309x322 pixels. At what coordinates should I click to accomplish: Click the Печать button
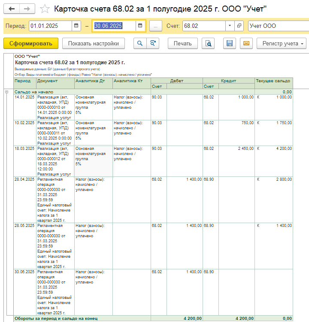(x=182, y=43)
